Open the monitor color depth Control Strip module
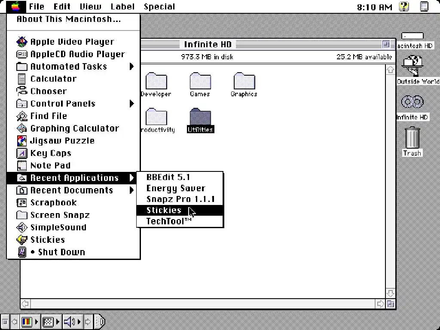Image resolution: width=440 pixels, height=330 pixels. click(30, 321)
